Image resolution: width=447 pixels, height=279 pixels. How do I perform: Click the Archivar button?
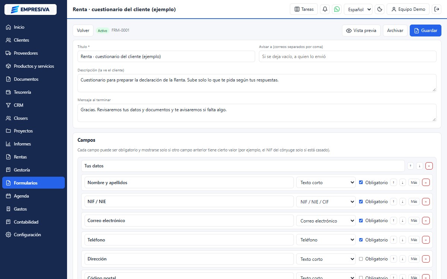pyautogui.click(x=395, y=31)
